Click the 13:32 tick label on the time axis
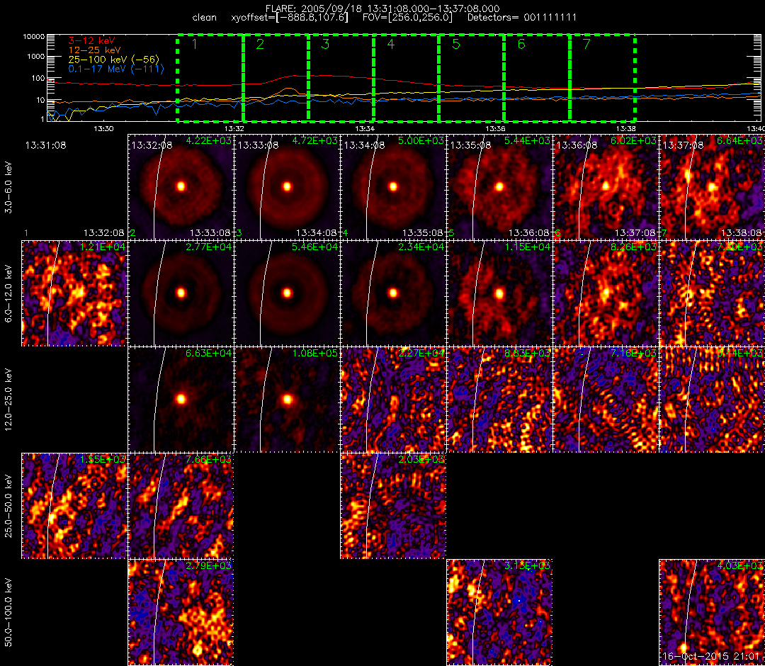765x666 pixels. click(234, 129)
